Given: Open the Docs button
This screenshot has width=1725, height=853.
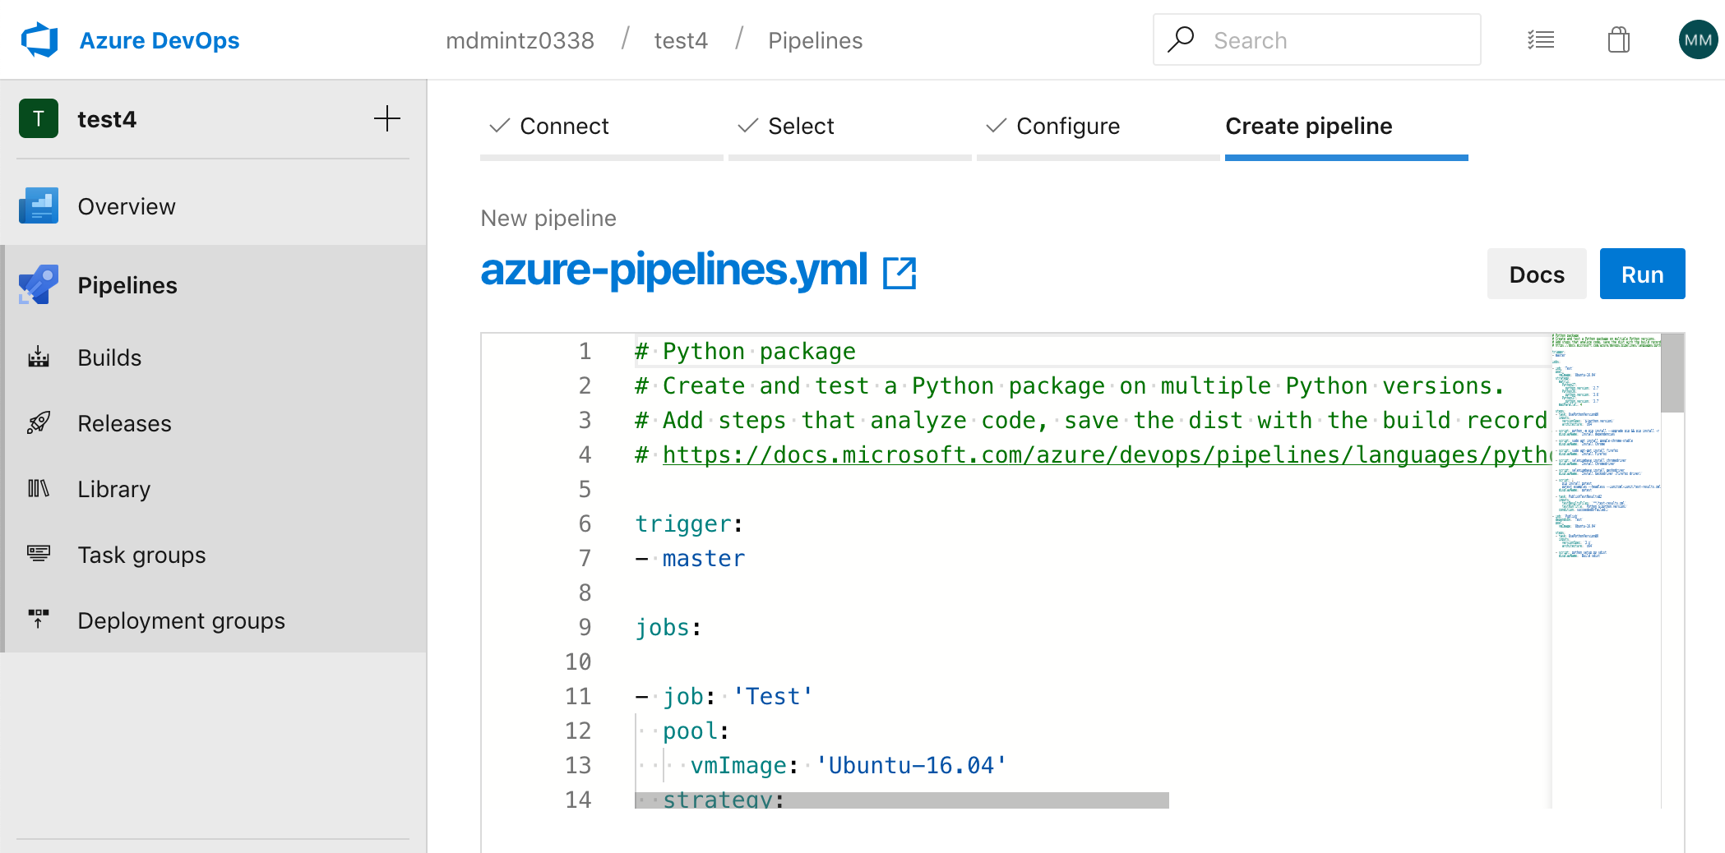Looking at the screenshot, I should (x=1536, y=274).
